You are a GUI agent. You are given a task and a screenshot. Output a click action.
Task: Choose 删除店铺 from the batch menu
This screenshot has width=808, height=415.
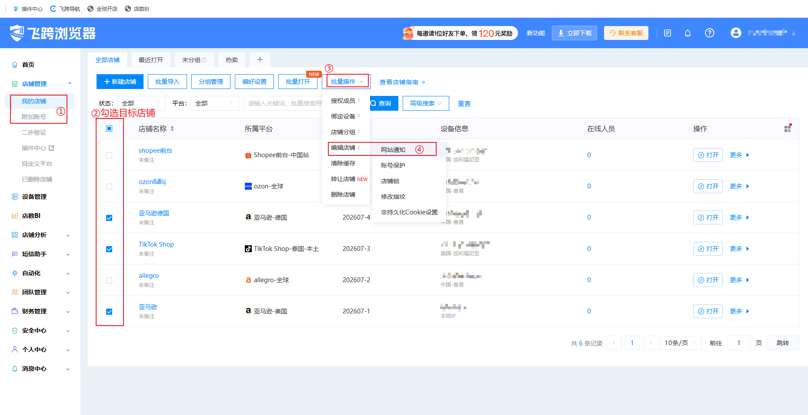pyautogui.click(x=343, y=194)
